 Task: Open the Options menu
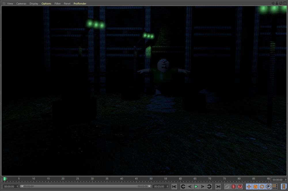click(x=46, y=3)
